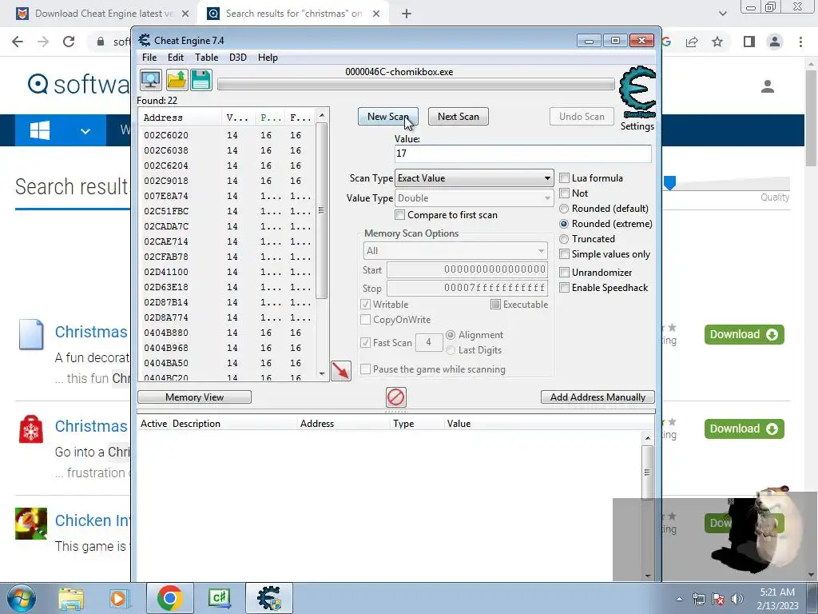818x614 pixels.
Task: Open the Chicken Invaders result link
Action: click(x=93, y=520)
